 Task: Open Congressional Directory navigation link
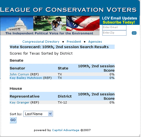[41, 42]
